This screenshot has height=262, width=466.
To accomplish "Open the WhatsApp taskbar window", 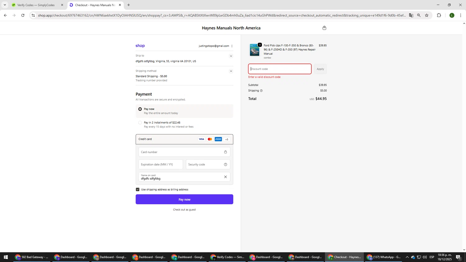I will pos(384,257).
